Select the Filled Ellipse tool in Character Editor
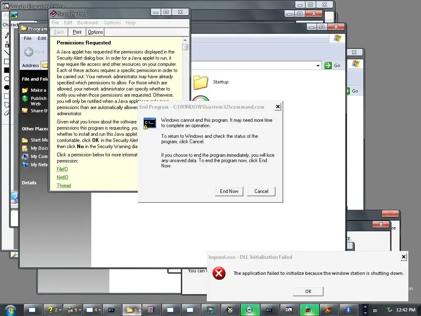Screen dimensions: 421x316 coord(7,87)
